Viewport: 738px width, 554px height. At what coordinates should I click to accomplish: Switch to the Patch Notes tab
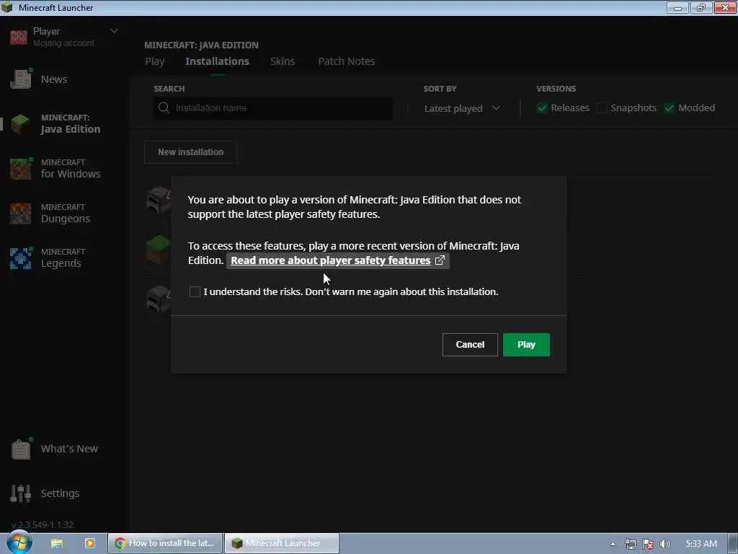(347, 61)
